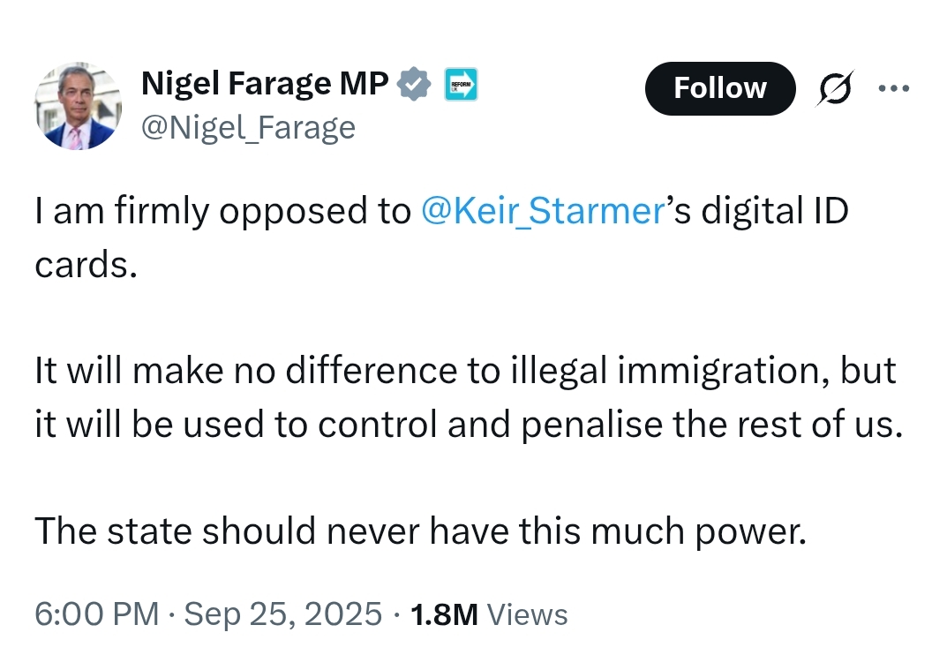947x655 pixels.
Task: Click the 6:00 PM post time
Action: (97, 614)
